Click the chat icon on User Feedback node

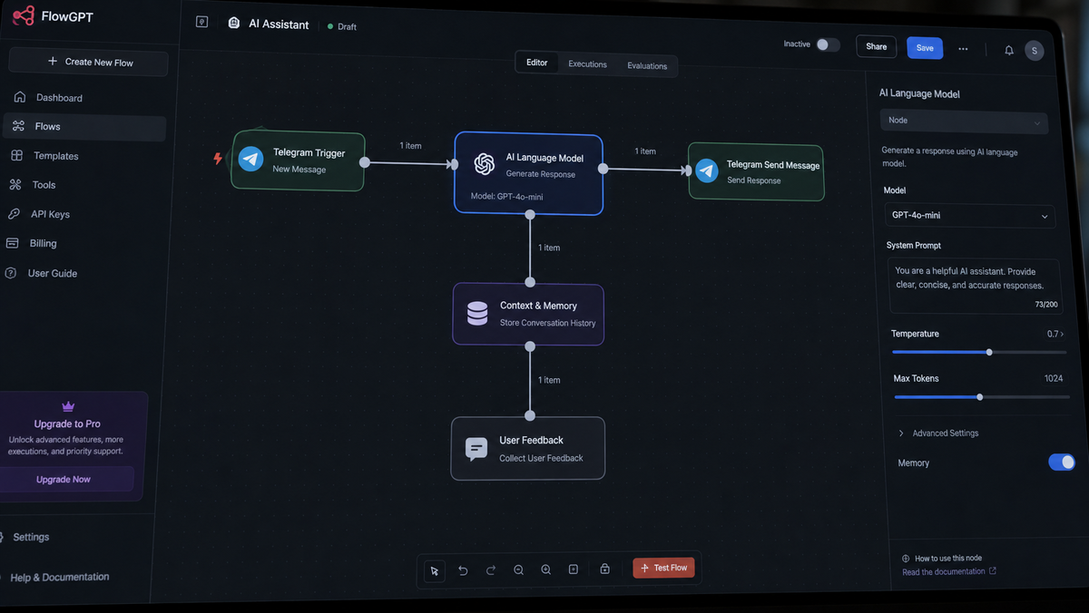point(476,448)
